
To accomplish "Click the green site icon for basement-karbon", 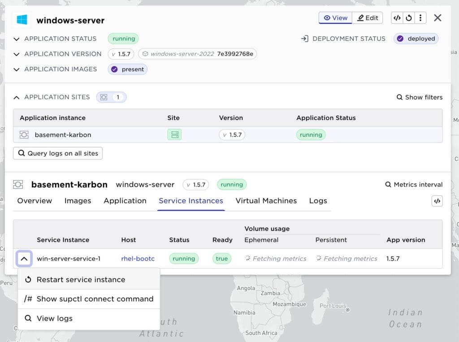I will tap(174, 134).
